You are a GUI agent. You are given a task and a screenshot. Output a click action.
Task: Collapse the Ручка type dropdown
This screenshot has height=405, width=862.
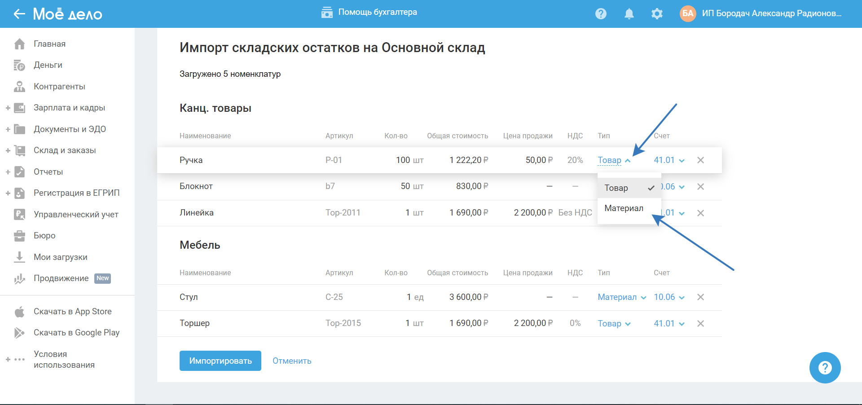pos(614,160)
